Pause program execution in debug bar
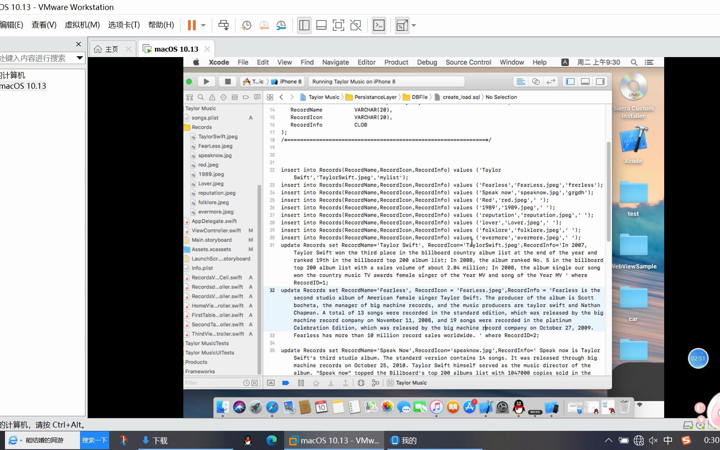The height and width of the screenshot is (450, 720). point(301,383)
